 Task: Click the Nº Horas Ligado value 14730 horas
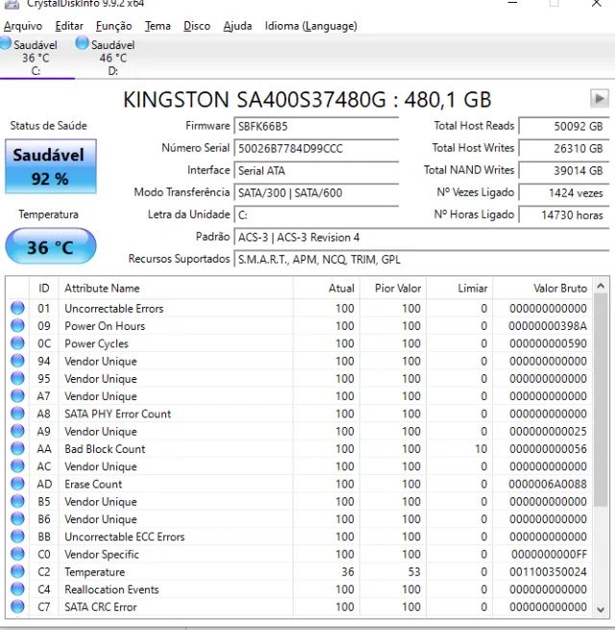click(564, 214)
